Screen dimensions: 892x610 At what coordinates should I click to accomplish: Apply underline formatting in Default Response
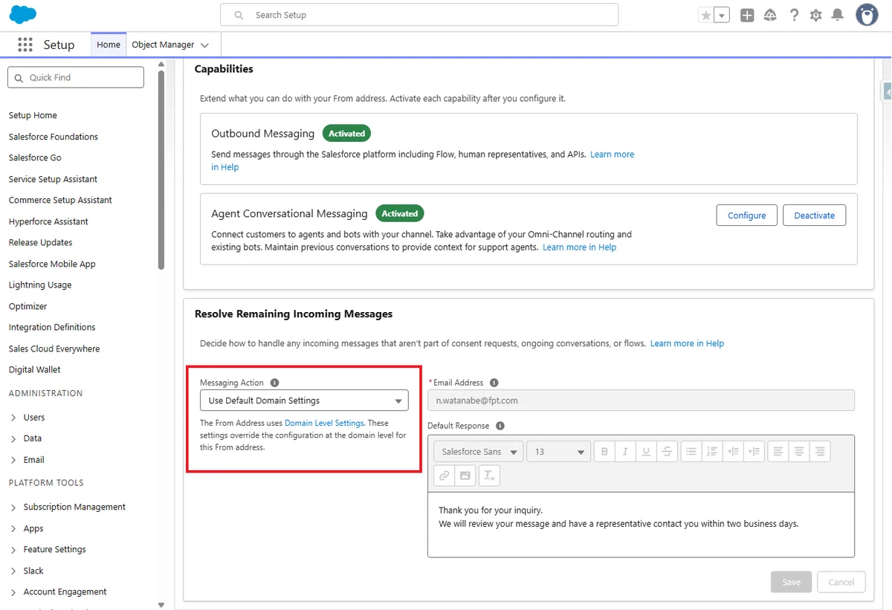tap(646, 452)
